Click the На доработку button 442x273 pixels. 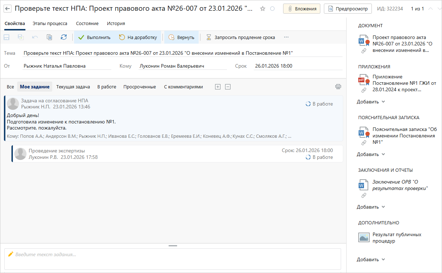tap(138, 37)
